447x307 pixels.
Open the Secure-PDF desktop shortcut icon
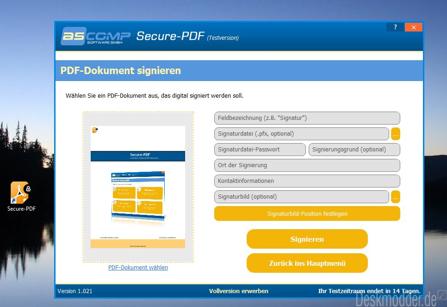click(20, 196)
